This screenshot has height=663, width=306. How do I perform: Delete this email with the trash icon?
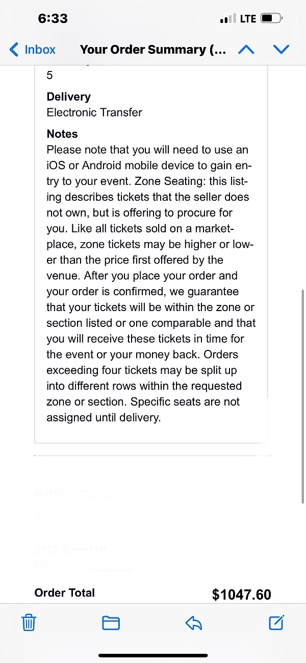pos(29,623)
